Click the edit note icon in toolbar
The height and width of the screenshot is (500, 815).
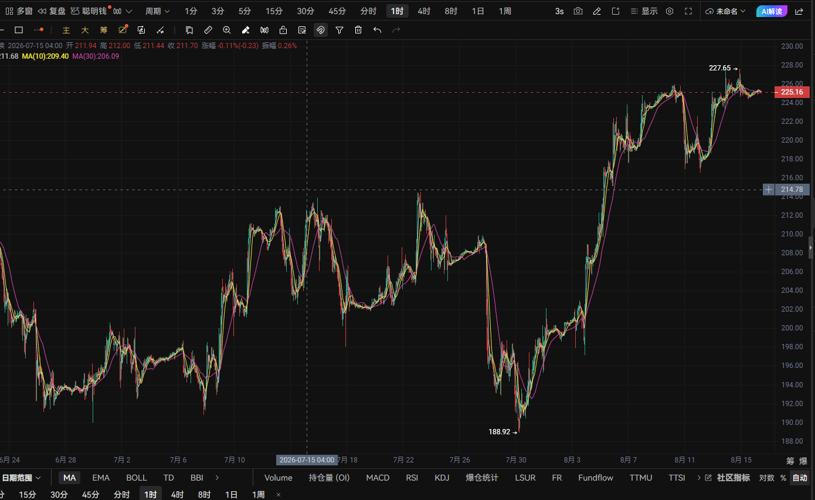(302, 30)
